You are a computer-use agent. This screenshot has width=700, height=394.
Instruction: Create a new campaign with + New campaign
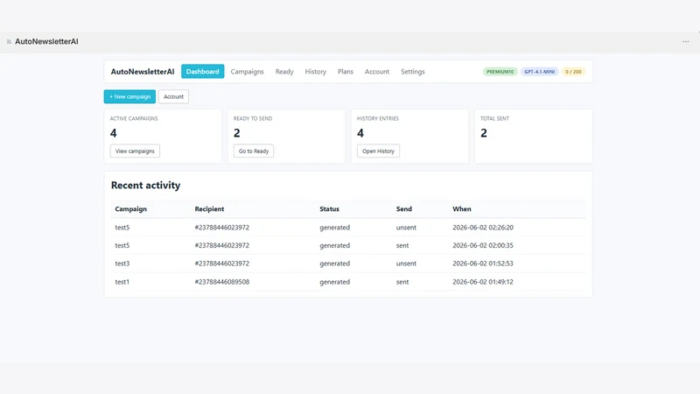(x=129, y=96)
